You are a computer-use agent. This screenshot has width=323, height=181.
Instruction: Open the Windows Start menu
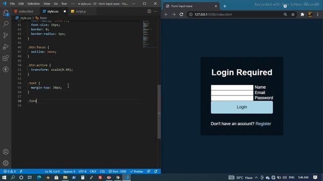point(4,177)
